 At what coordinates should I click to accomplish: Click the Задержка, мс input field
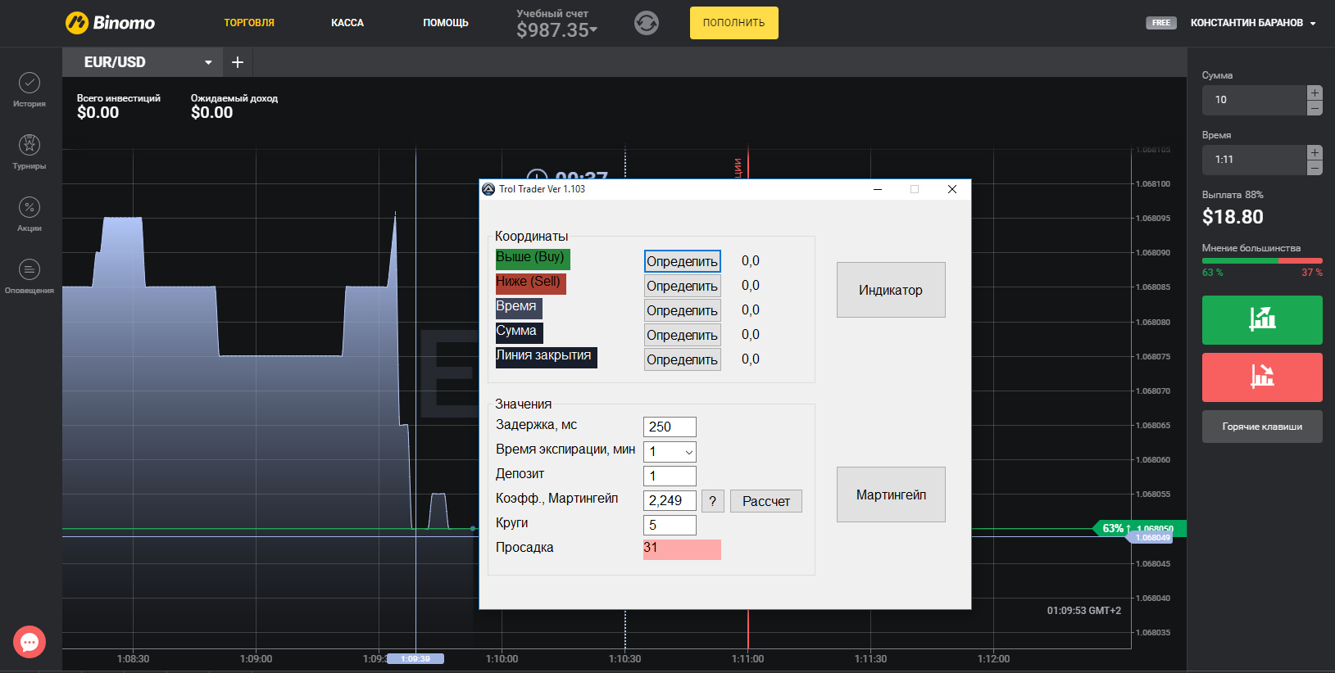click(x=670, y=427)
